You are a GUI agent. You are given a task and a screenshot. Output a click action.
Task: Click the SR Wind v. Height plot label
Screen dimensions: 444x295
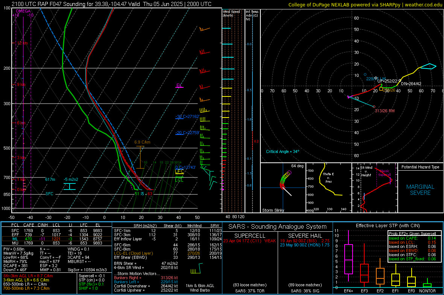point(366,171)
